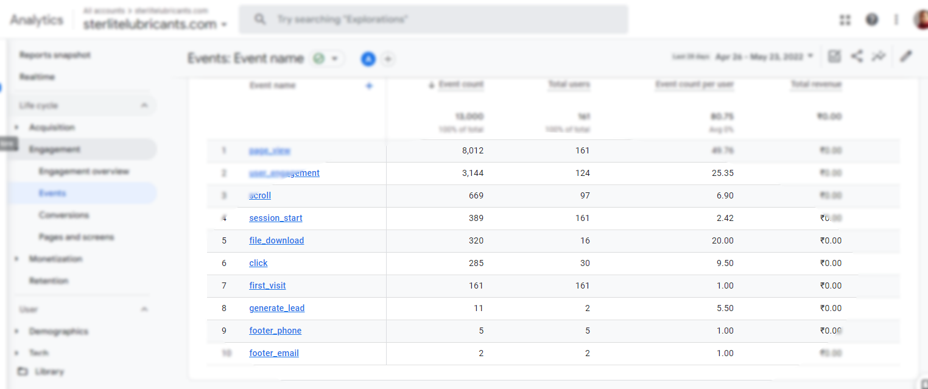Open the sterlitelubricants.com property selector
This screenshot has height=389, width=928.
click(x=155, y=24)
